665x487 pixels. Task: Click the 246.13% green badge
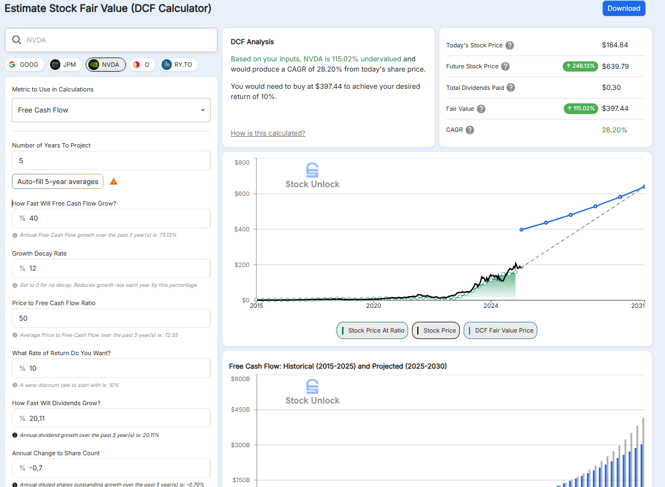click(x=580, y=66)
